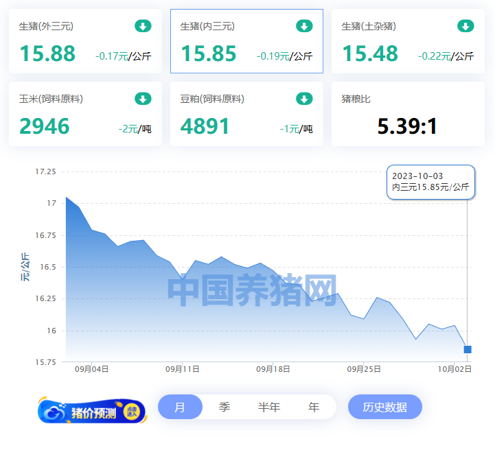
Task: Click the 10月02日 axis label
Action: pos(454,369)
